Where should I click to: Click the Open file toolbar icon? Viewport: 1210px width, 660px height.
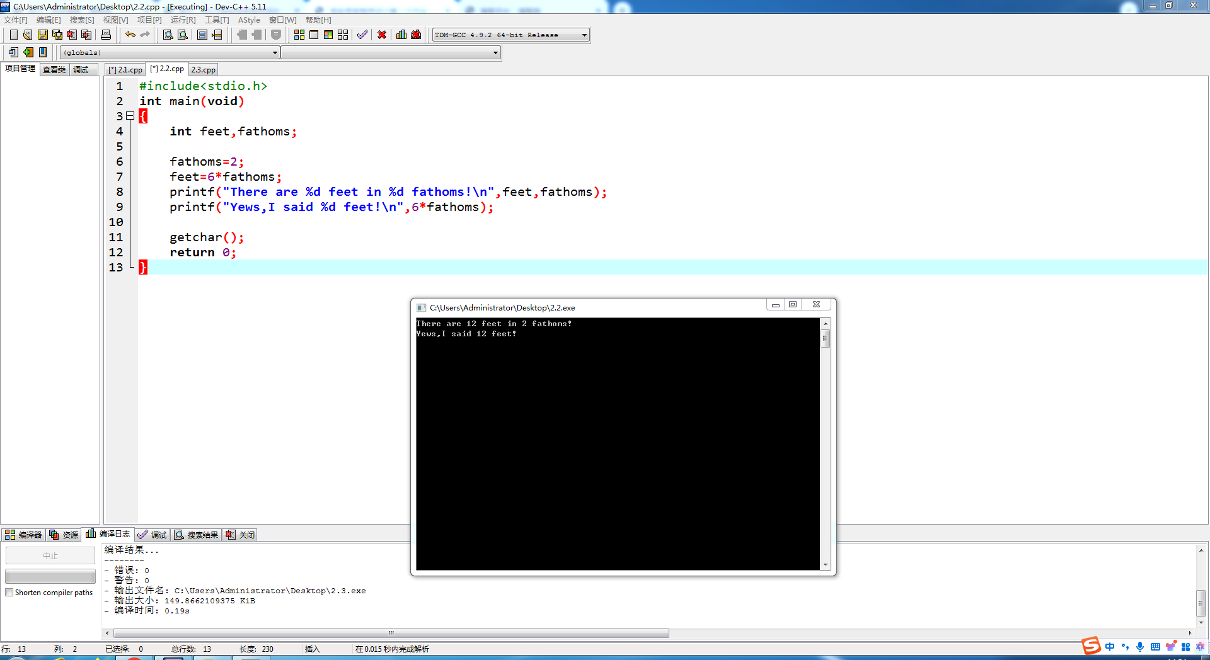pos(28,35)
